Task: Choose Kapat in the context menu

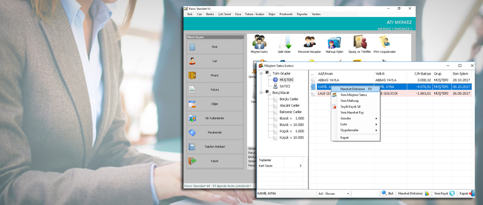Action: [356, 138]
